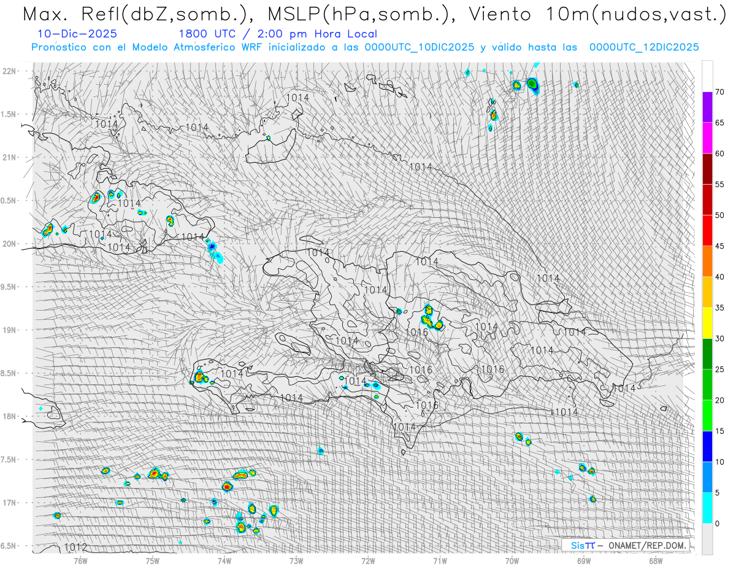Click the purple 65-70 dBZ legend swatch
736x569 pixels.
(707, 107)
